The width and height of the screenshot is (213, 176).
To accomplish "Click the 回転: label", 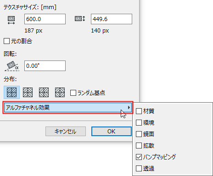I will pos(10,54).
